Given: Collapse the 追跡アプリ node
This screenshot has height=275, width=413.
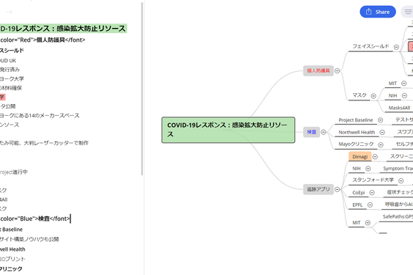Looking at the screenshot, I should 337,189.
